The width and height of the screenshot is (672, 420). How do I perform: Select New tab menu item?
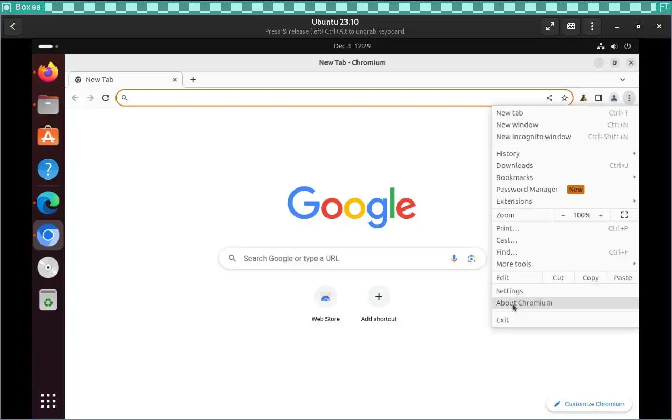(x=565, y=113)
